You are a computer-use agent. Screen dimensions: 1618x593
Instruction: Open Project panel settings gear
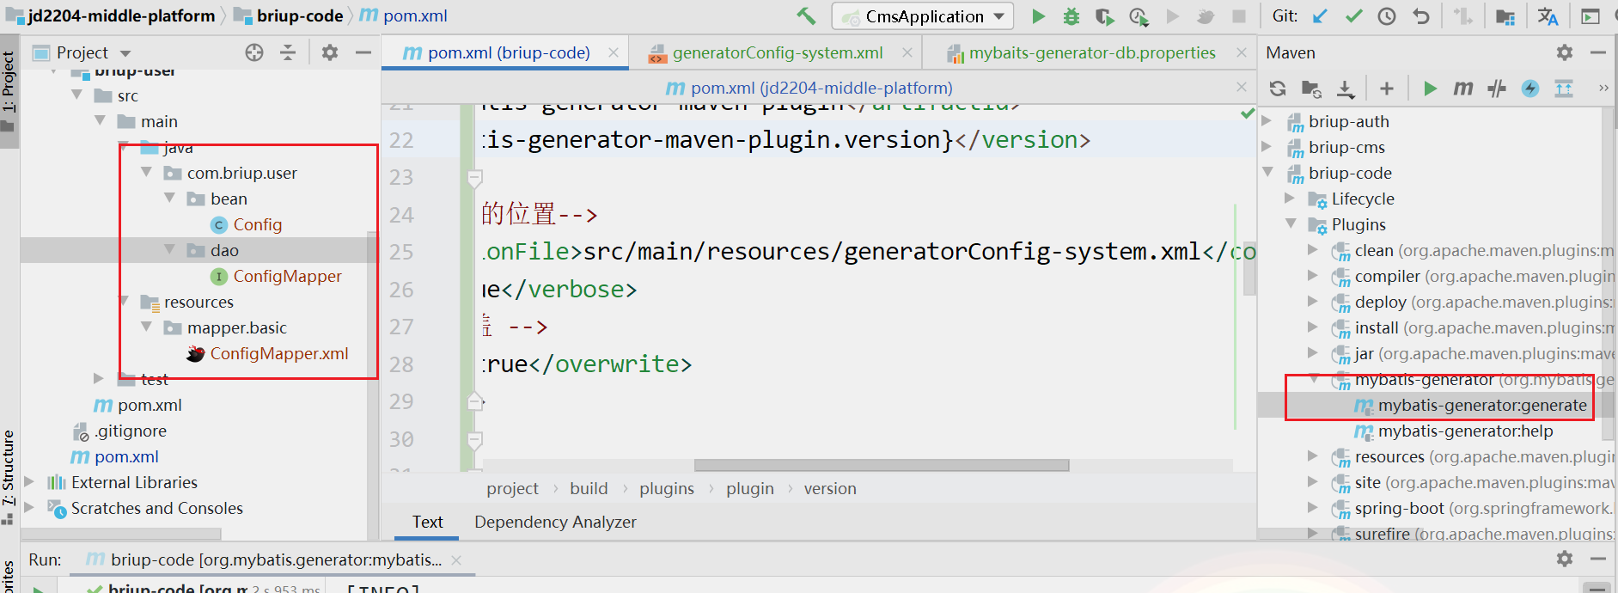pos(330,52)
